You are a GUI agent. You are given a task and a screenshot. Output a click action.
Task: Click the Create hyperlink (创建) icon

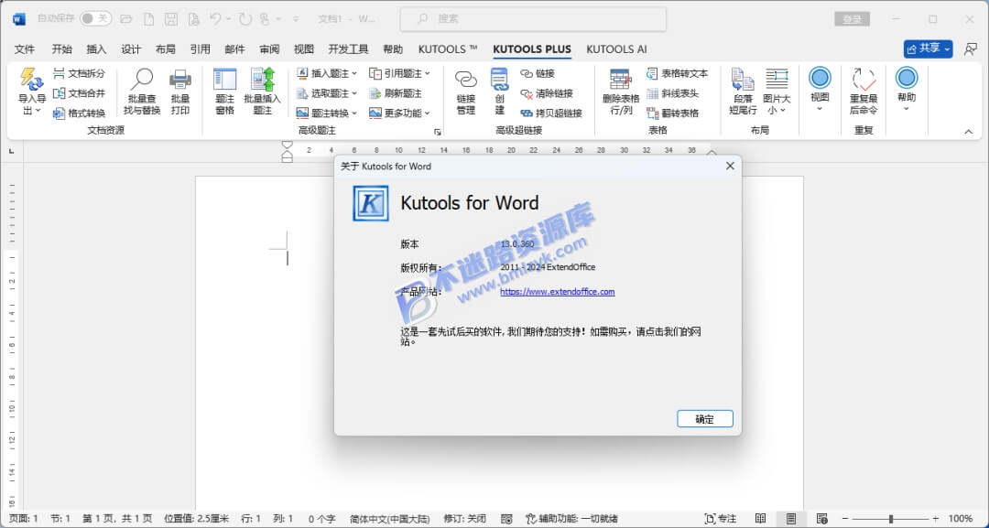(x=500, y=92)
